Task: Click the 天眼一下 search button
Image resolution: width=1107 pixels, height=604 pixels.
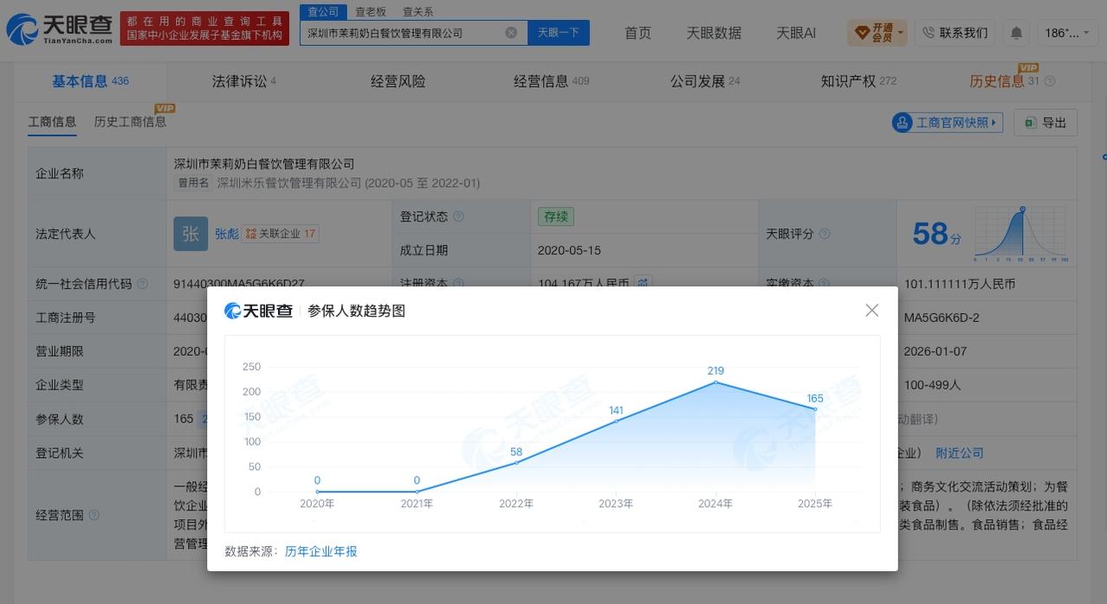Action: [559, 33]
